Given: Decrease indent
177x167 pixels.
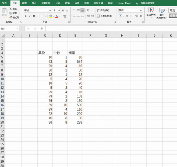Looking at the screenshot, I should (x=88, y=16).
